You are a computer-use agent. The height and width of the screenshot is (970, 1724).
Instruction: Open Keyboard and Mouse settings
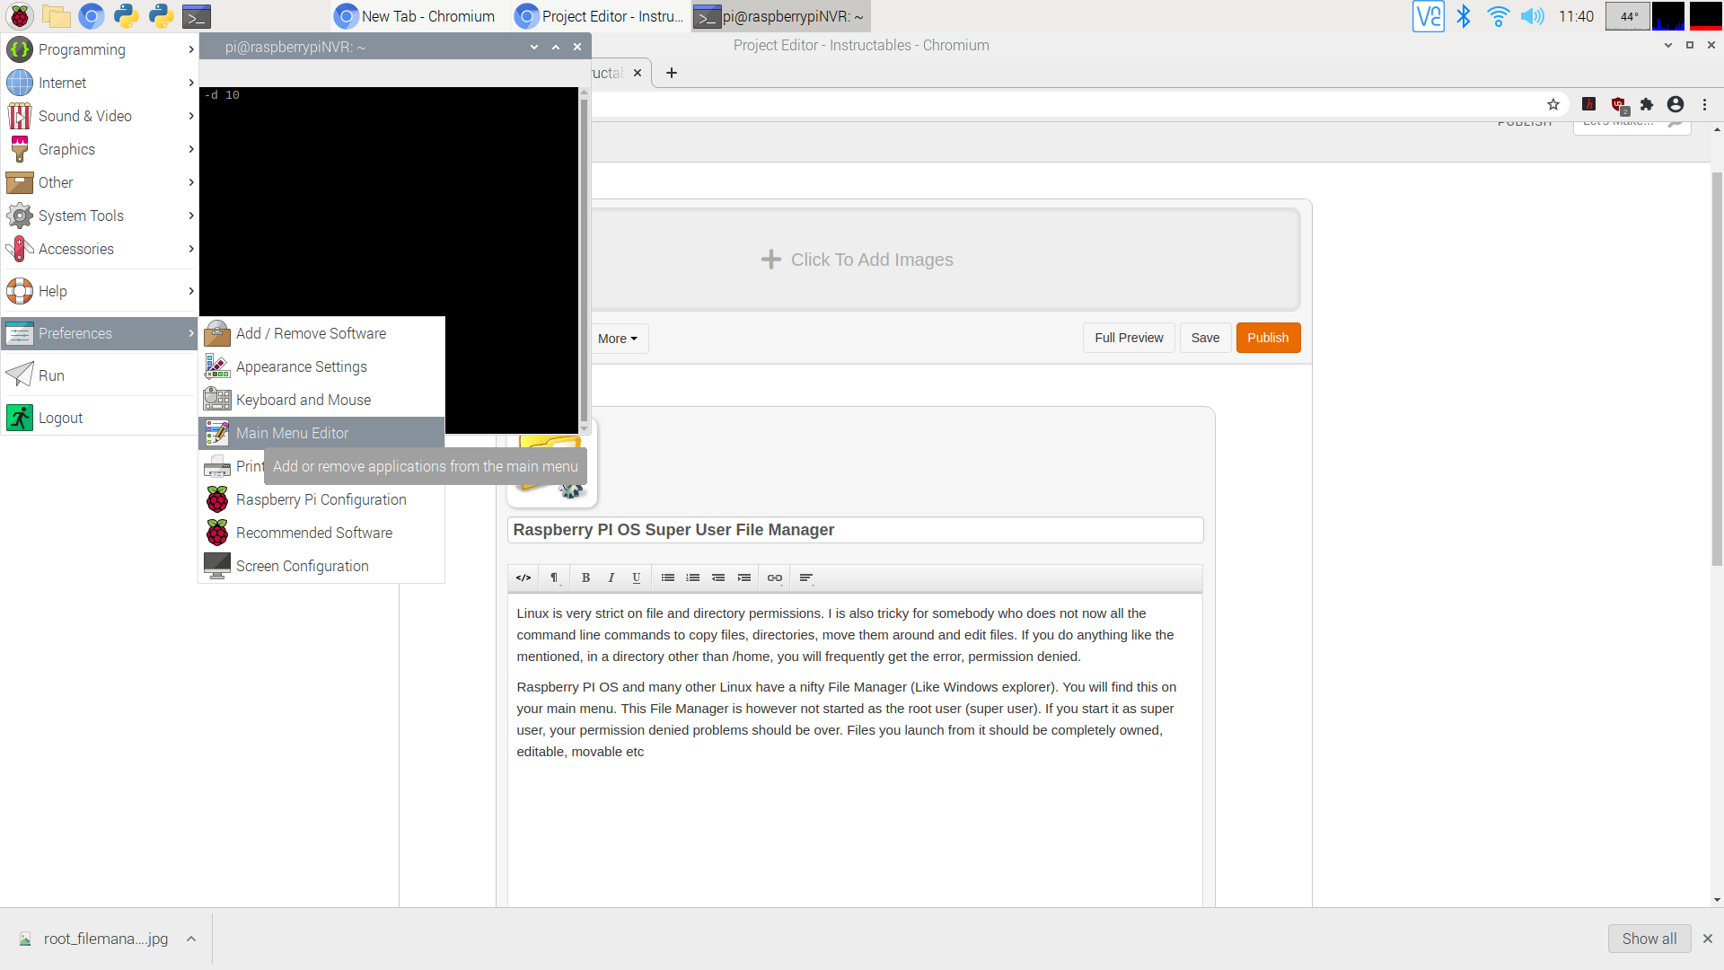coord(321,400)
